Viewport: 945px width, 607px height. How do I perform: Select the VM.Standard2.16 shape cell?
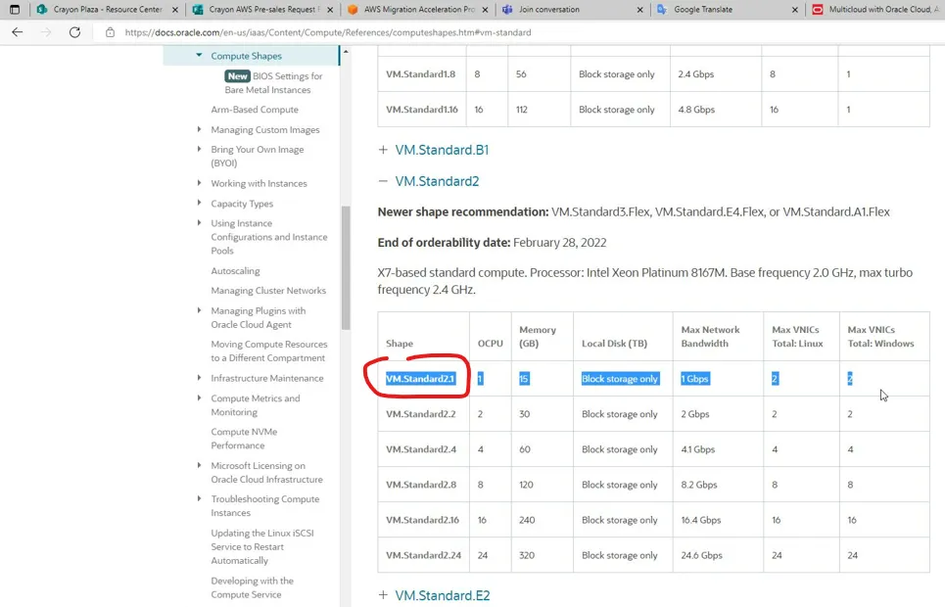[x=422, y=520]
